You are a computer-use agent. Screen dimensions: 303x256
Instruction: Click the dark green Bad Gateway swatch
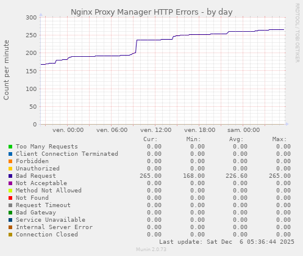10,213
